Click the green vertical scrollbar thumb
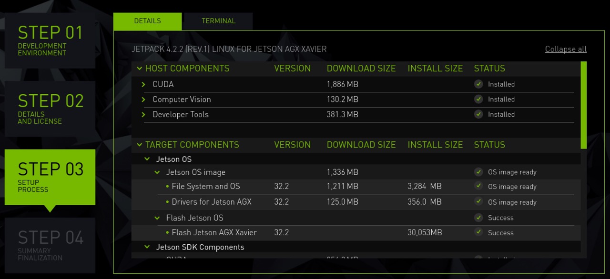The height and width of the screenshot is (279, 610). coord(584,105)
